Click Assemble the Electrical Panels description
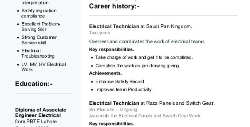250x127 pixels. click(145, 116)
